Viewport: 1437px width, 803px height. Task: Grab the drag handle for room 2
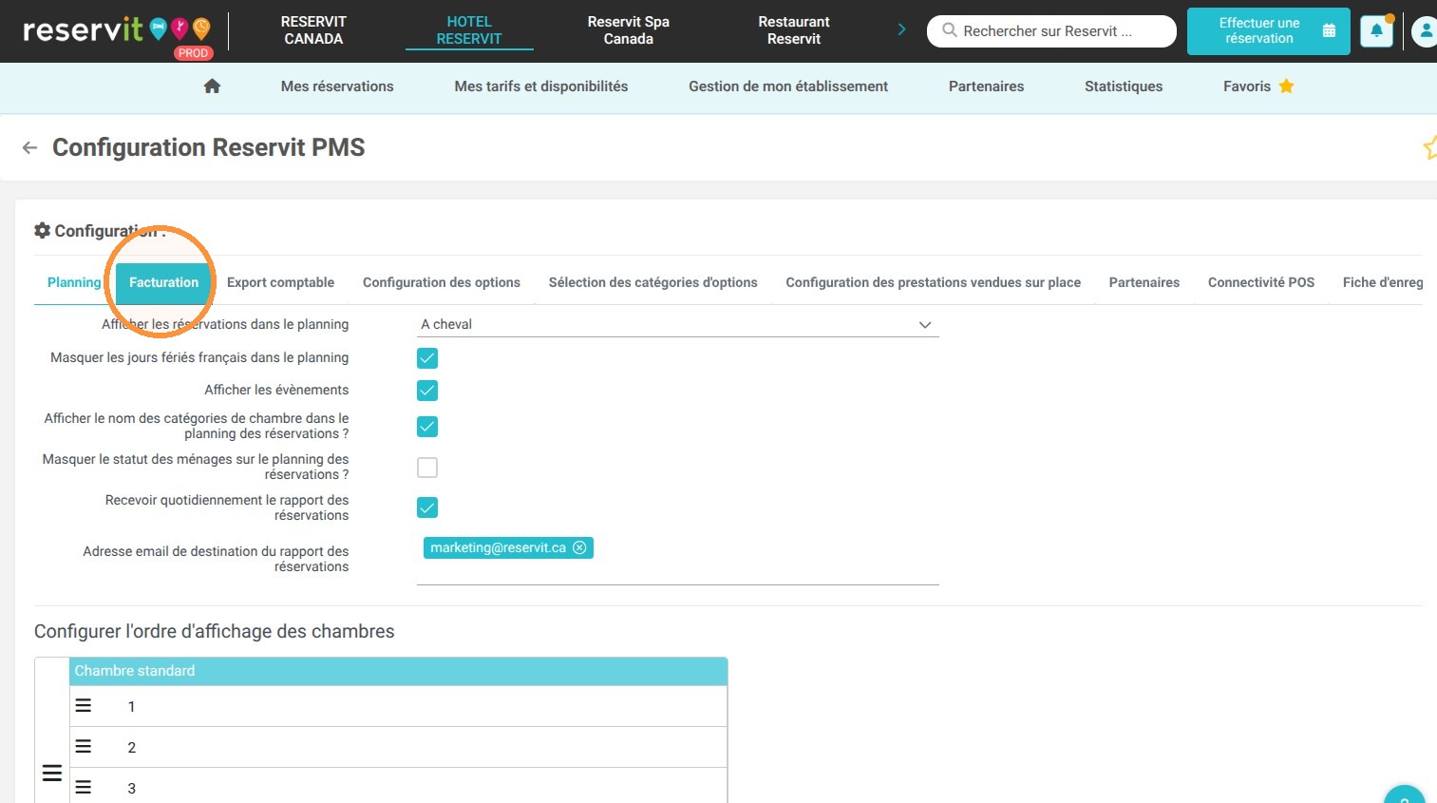click(84, 747)
